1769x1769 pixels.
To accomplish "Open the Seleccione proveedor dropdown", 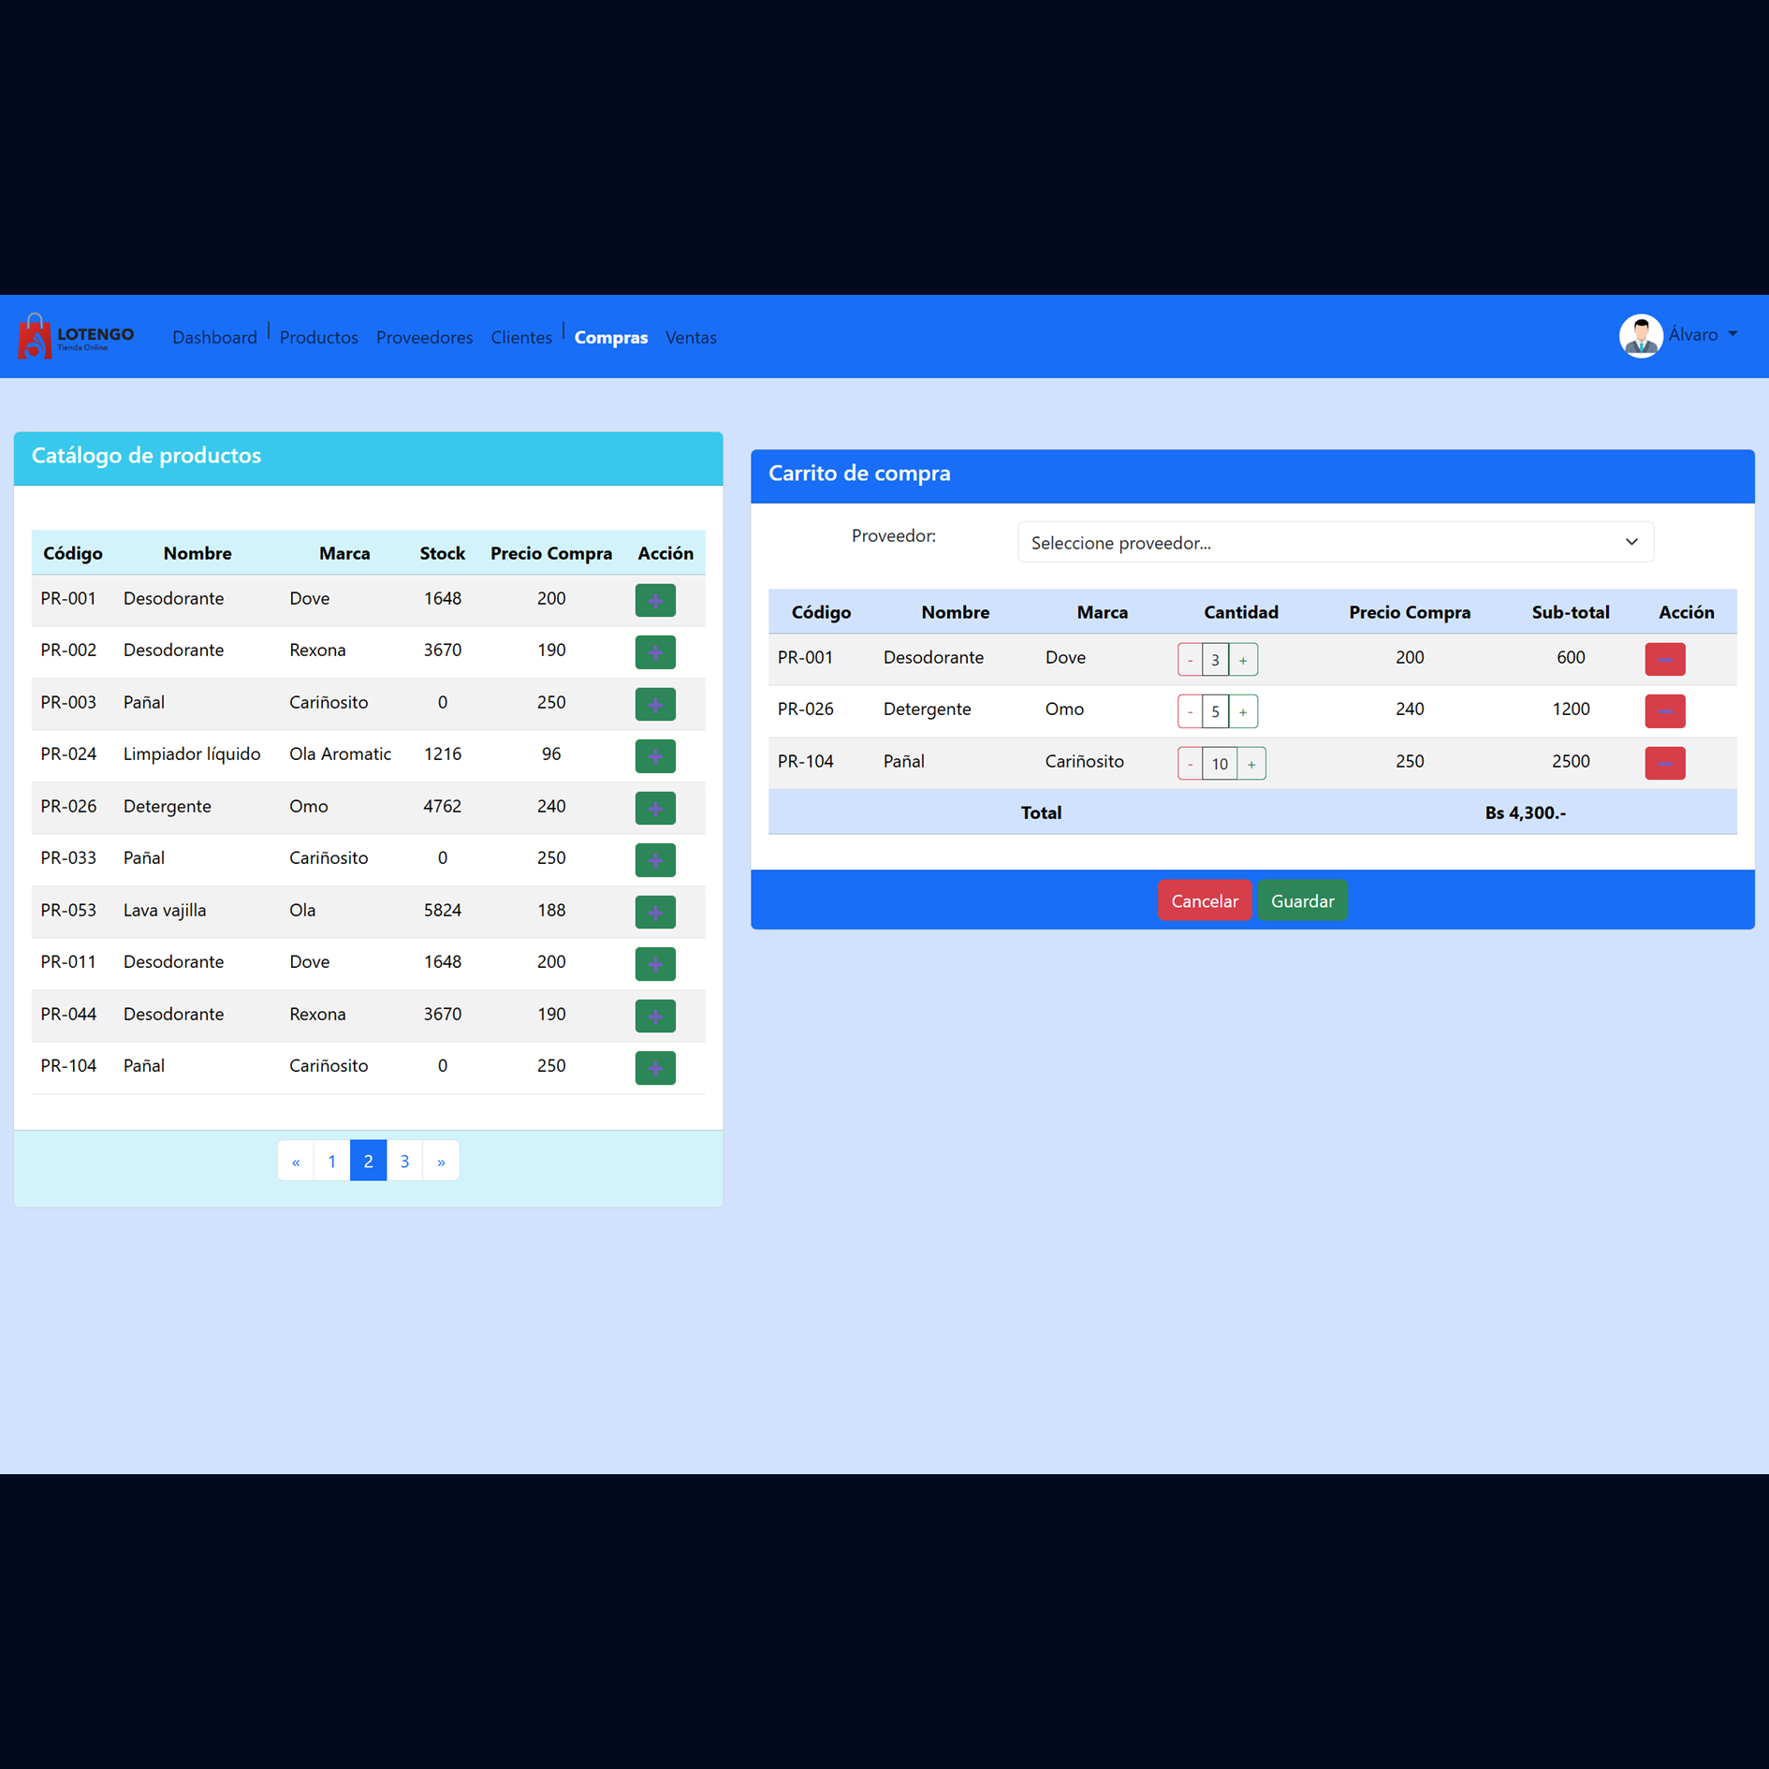I will [1335, 542].
